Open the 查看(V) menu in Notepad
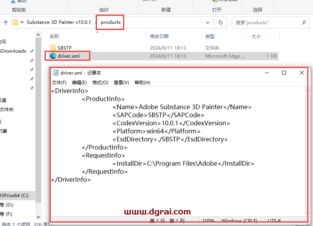The width and height of the screenshot is (313, 226). tap(122, 83)
